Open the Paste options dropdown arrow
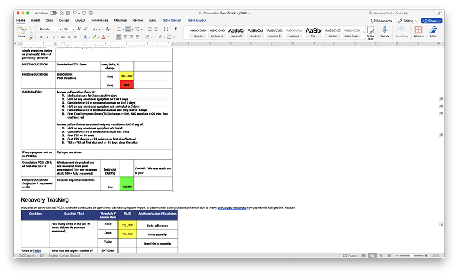Viewport: 458px width, 276px height. click(26, 30)
